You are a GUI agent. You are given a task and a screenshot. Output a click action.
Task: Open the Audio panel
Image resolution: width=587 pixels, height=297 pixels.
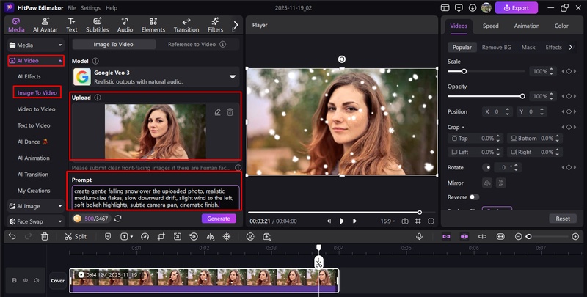tap(125, 25)
